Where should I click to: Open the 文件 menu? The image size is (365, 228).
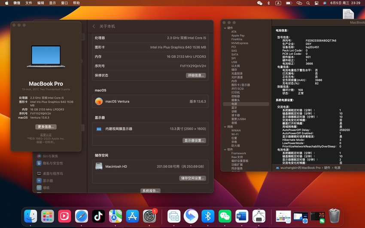(29, 3)
